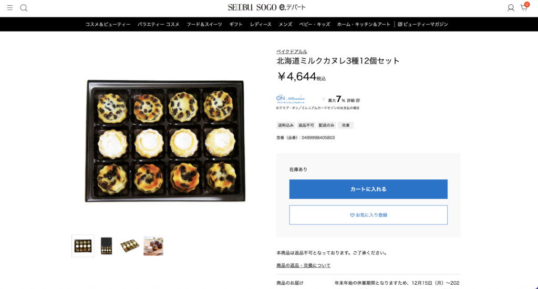Select the closed box package thumbnail
Image resolution: width=538 pixels, height=289 pixels.
click(x=106, y=246)
